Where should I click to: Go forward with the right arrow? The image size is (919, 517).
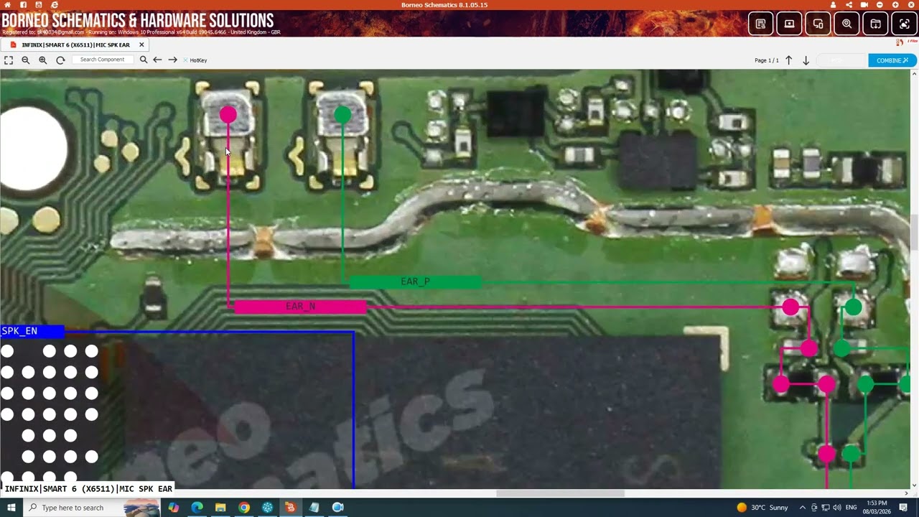click(x=172, y=60)
